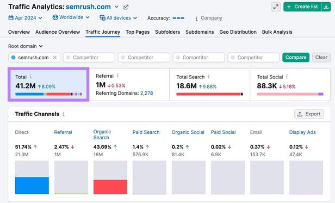Expand the Worldwide location dropdown
The image size is (335, 203).
point(71,17)
